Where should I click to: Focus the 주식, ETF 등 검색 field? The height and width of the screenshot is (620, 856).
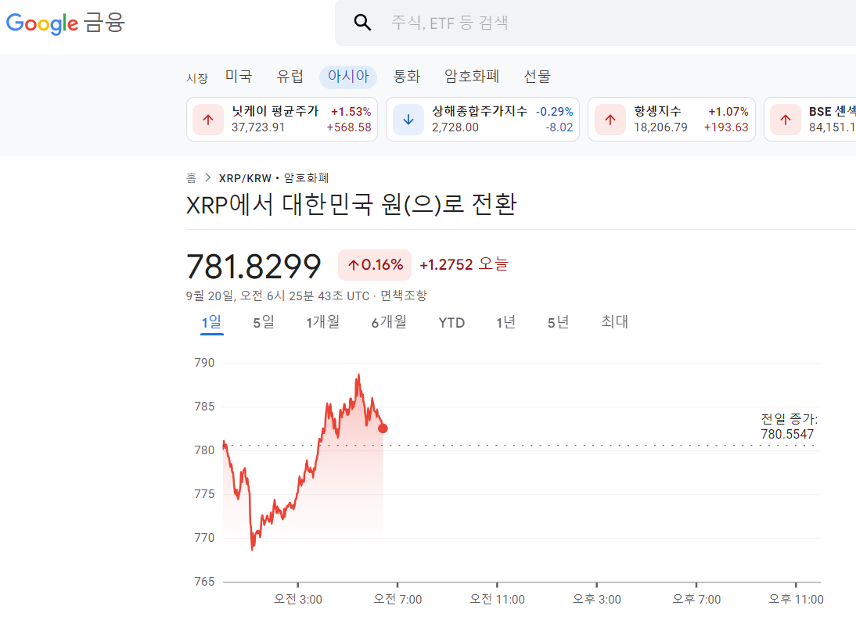pos(595,23)
